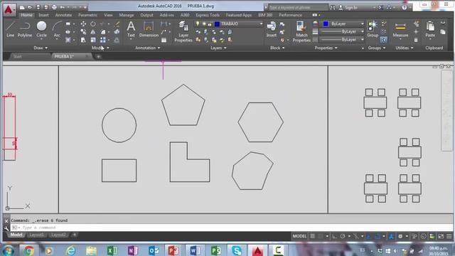This screenshot has width=455, height=256.
Task: Click the command line input field
Action: [232, 228]
